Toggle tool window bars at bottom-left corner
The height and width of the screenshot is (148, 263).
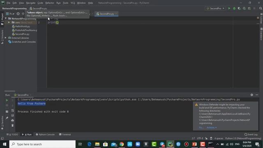point(2,139)
